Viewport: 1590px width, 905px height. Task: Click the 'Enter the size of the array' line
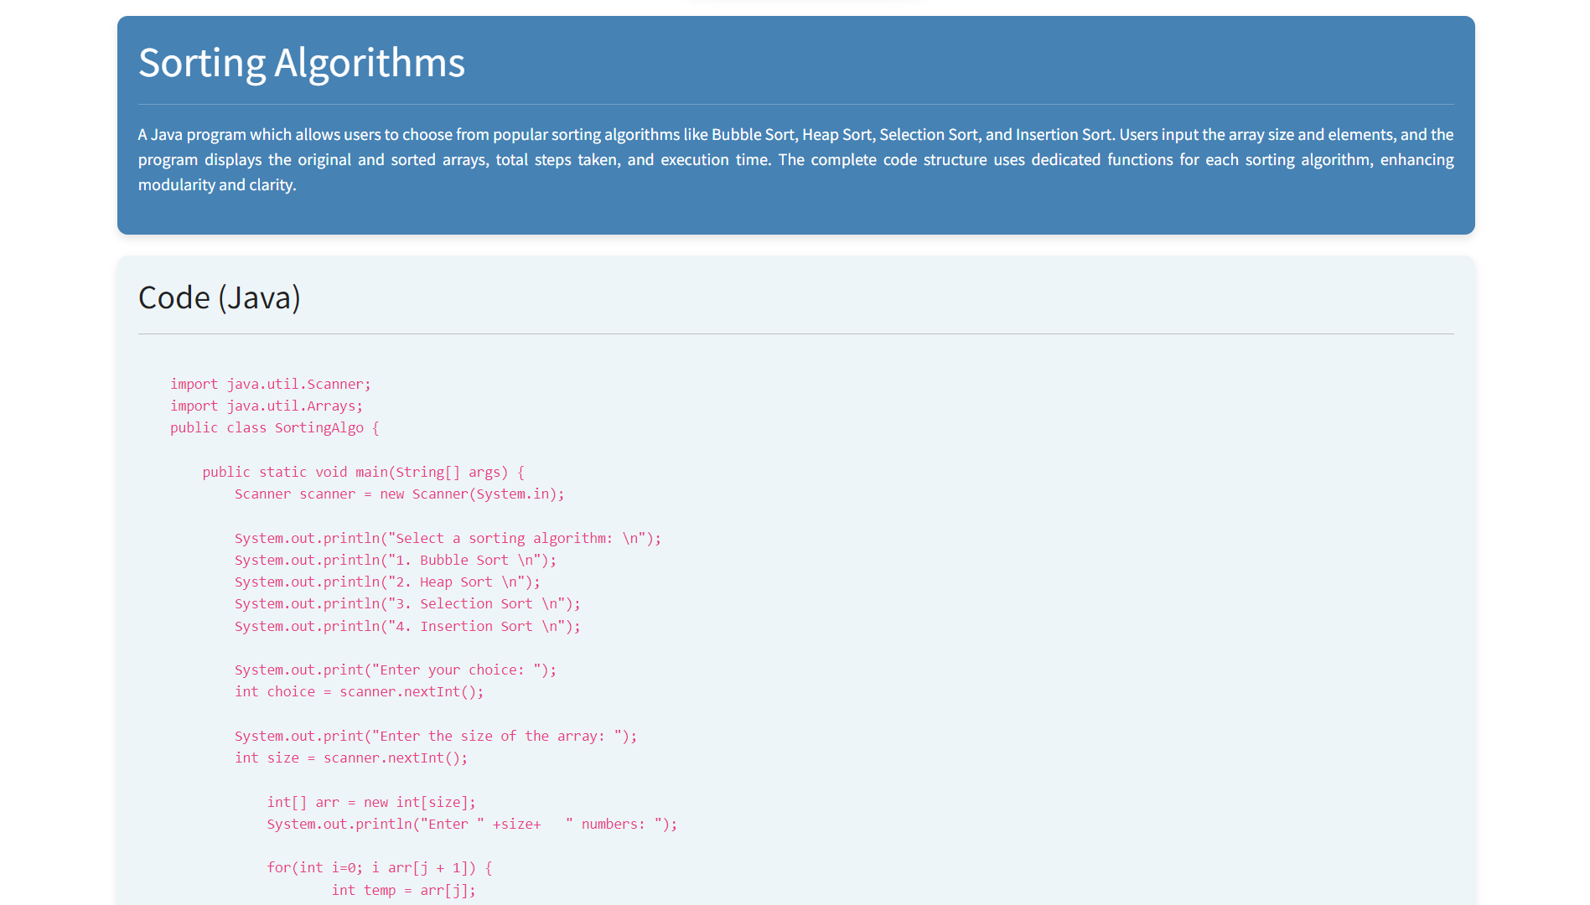coord(436,736)
